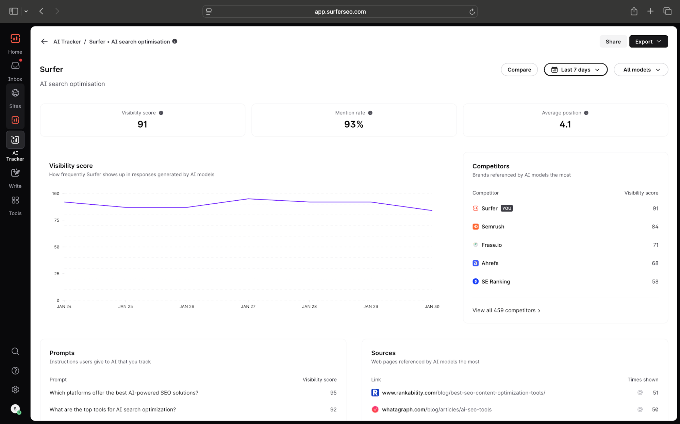Select AI Tracker in sidebar
Image resolution: width=680 pixels, height=424 pixels.
coord(15,140)
